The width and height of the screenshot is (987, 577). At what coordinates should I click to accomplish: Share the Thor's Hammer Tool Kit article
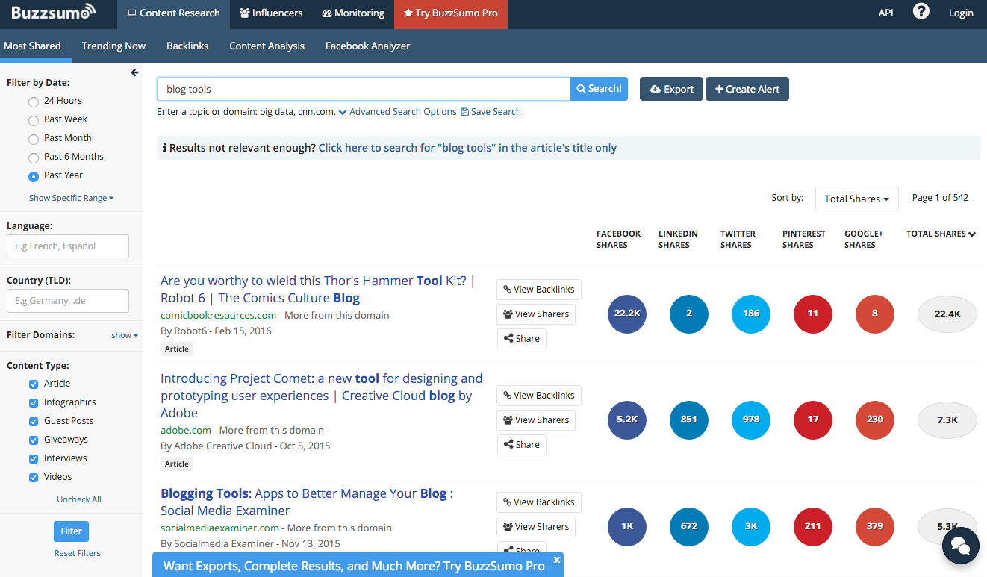point(521,339)
